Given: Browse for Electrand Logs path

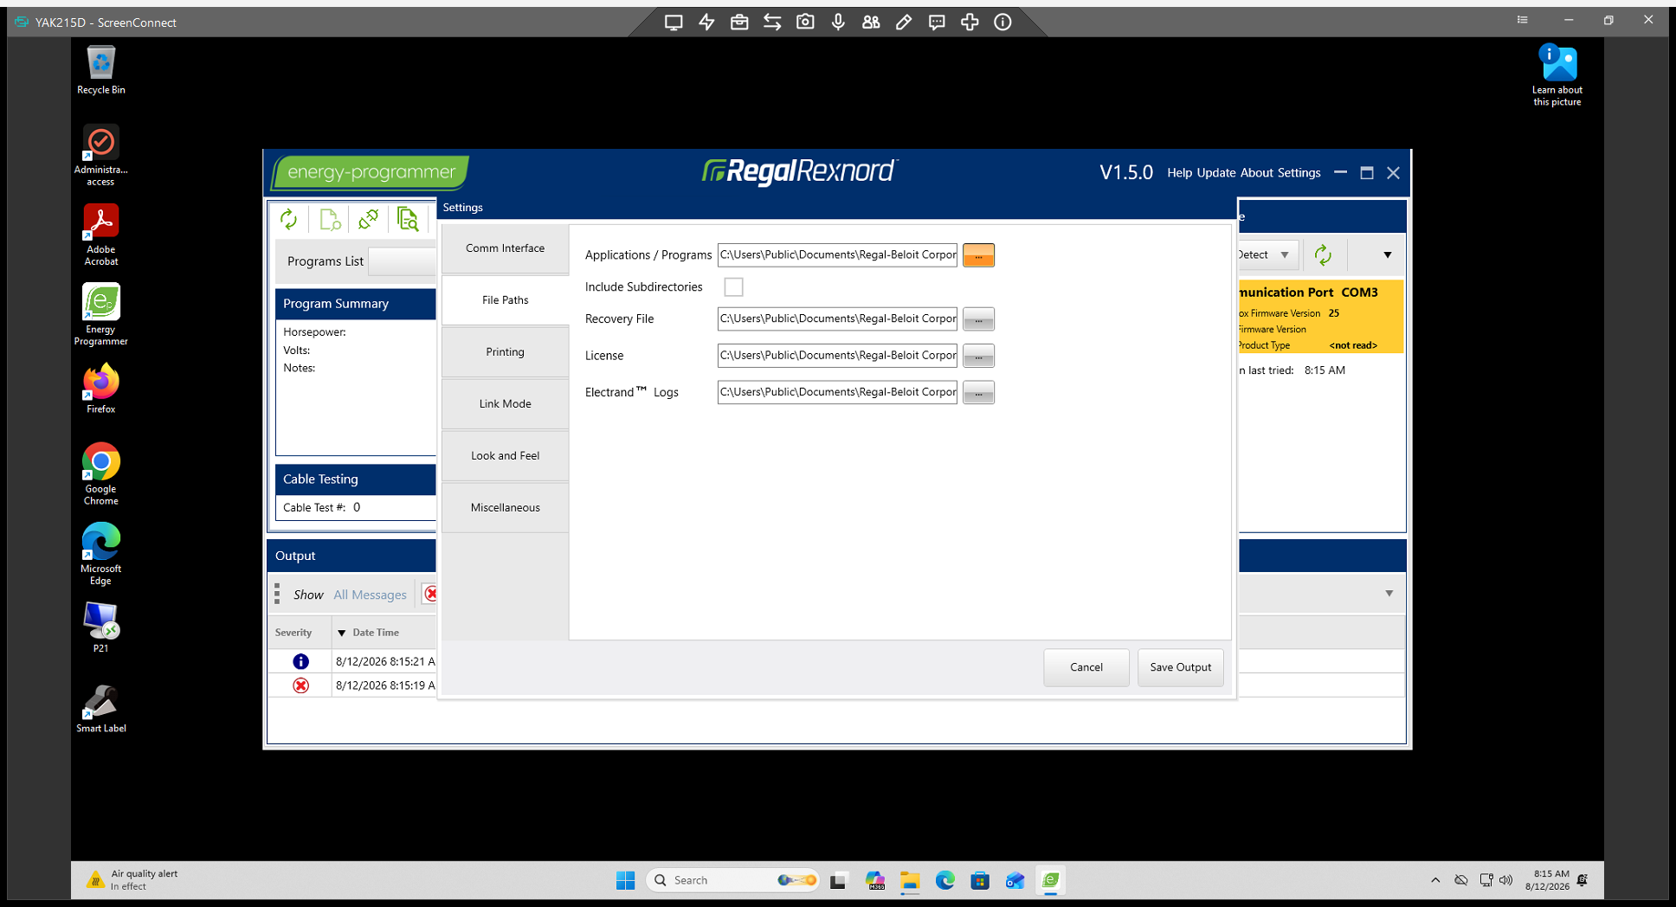Looking at the screenshot, I should (x=978, y=393).
